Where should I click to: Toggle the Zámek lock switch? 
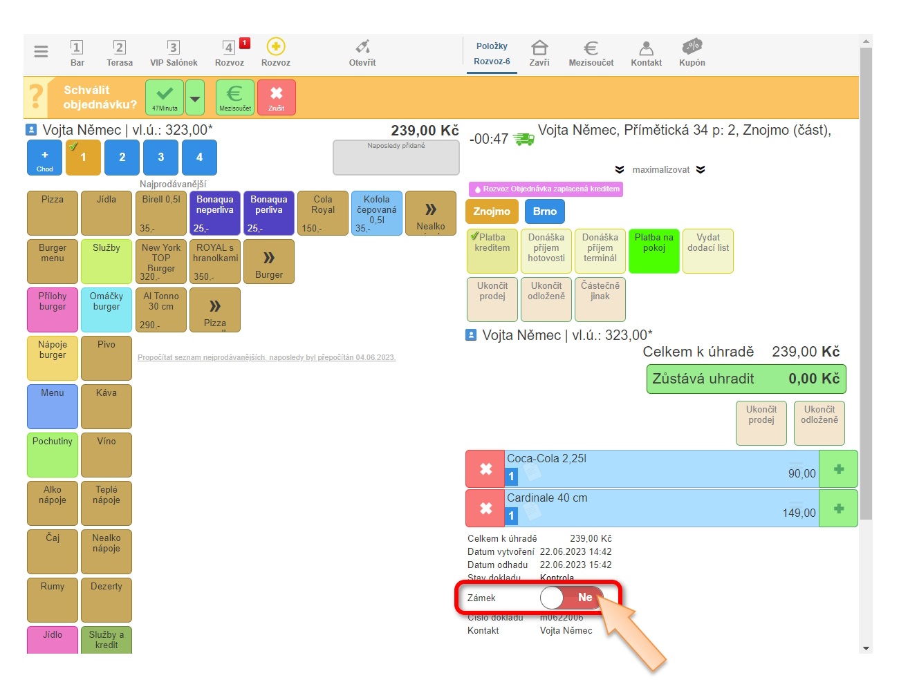click(571, 598)
